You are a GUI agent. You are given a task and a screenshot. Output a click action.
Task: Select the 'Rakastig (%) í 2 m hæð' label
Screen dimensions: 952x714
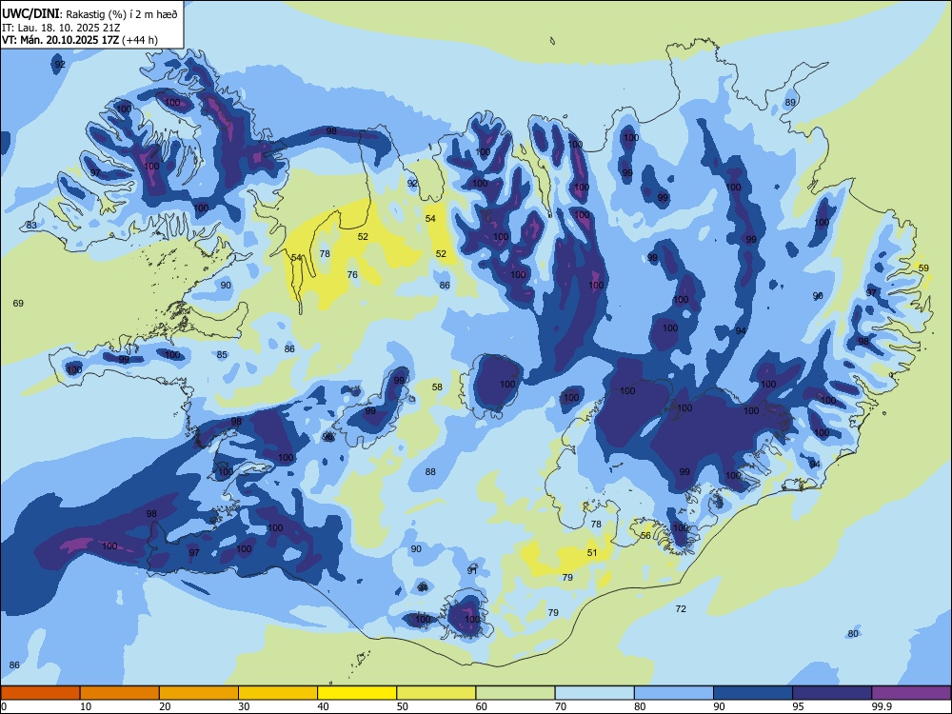tap(122, 14)
